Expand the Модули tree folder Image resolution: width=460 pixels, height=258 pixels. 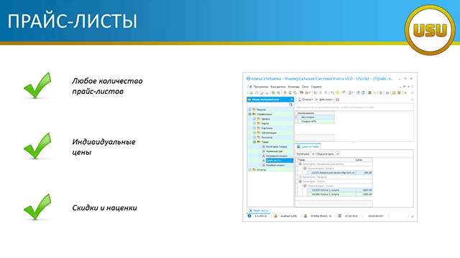(249, 110)
